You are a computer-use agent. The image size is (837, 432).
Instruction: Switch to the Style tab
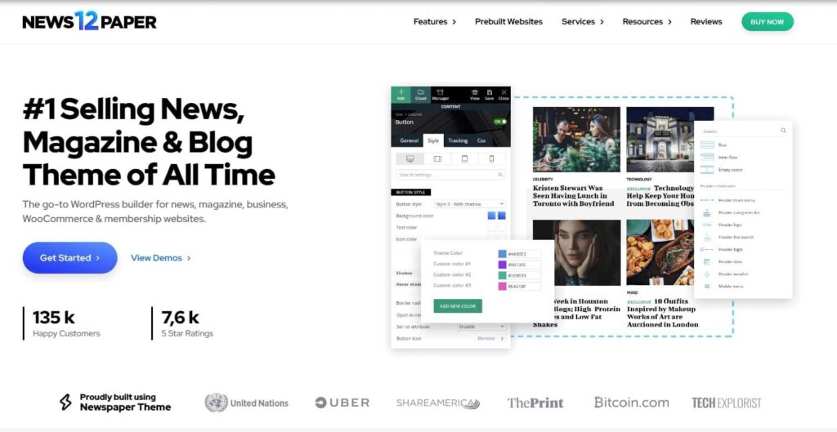coord(433,140)
